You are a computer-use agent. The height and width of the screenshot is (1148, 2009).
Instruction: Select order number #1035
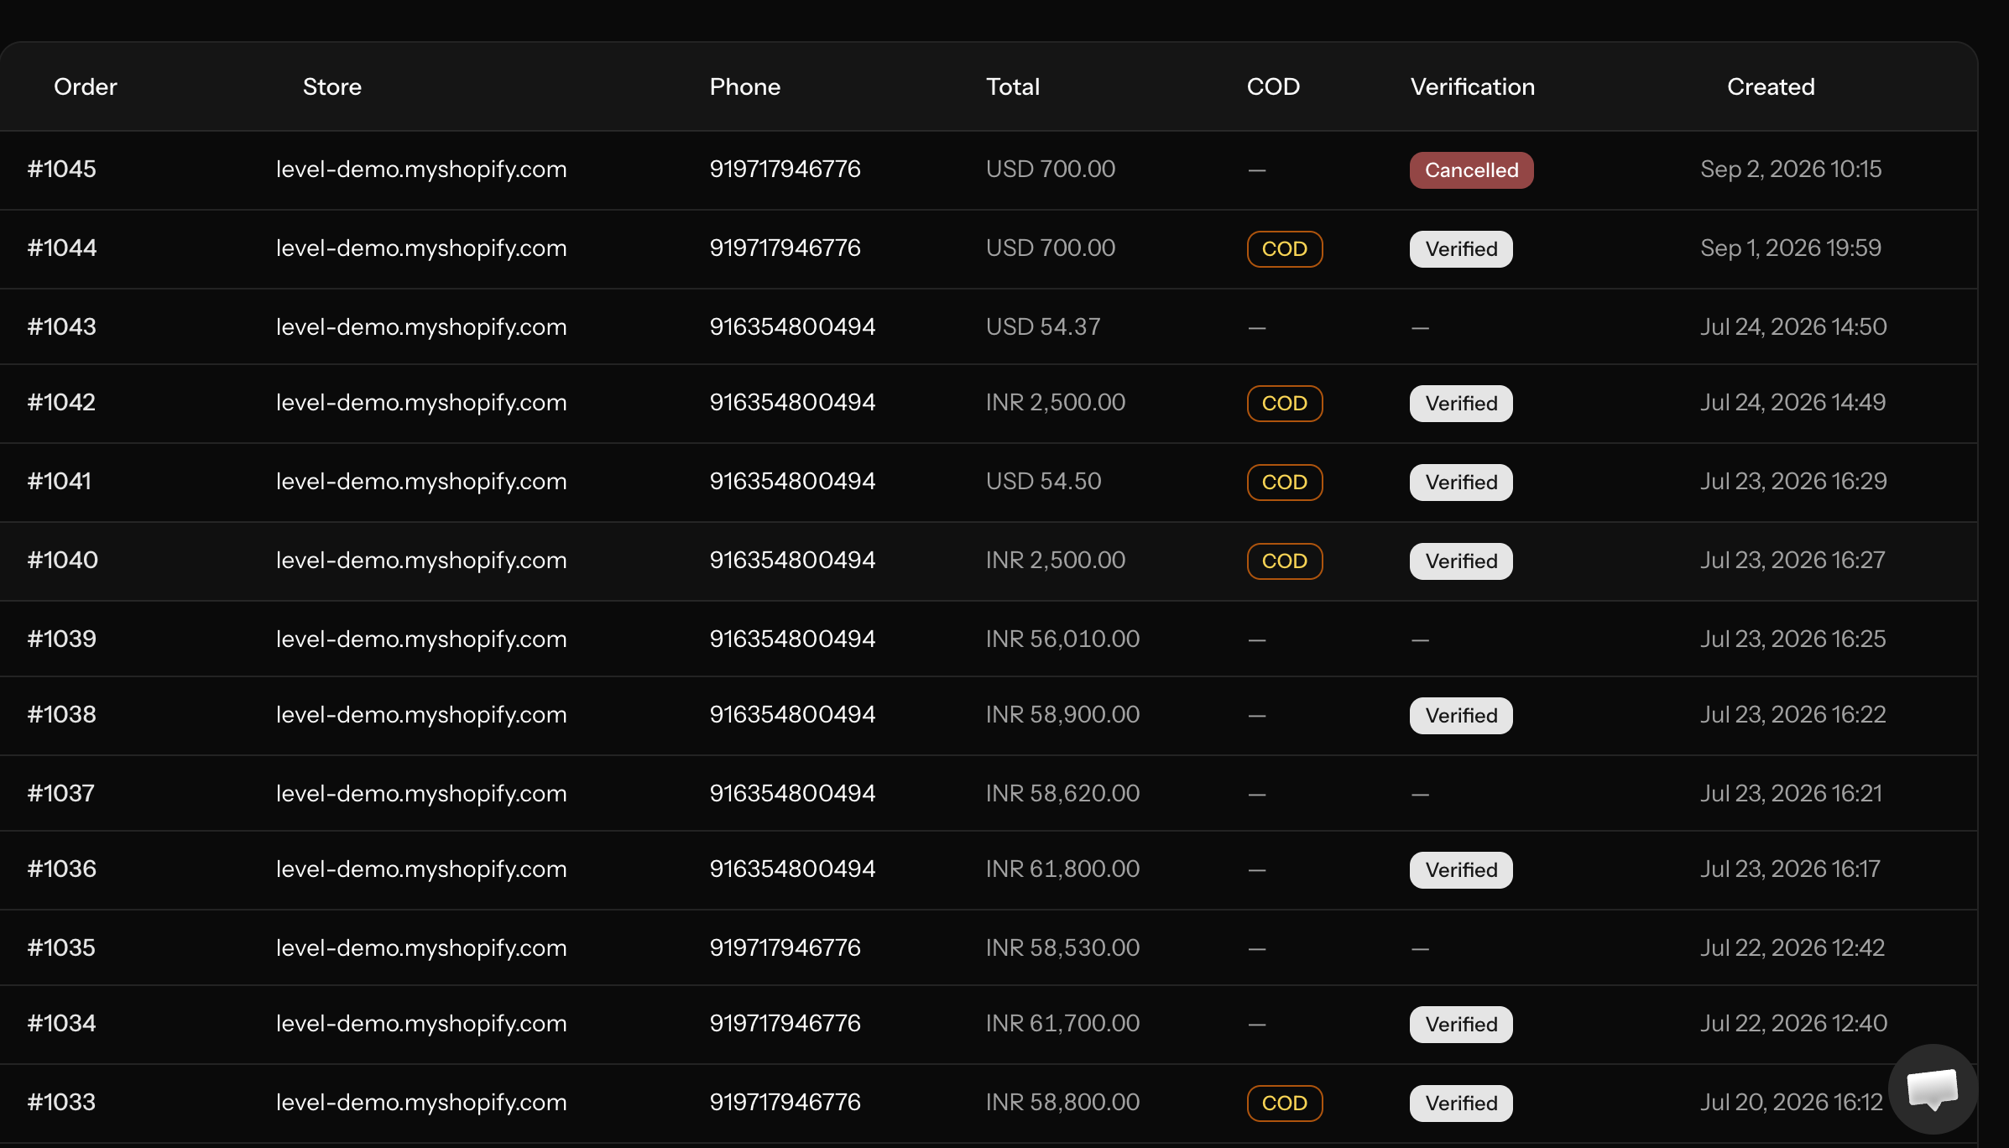pyautogui.click(x=61, y=947)
